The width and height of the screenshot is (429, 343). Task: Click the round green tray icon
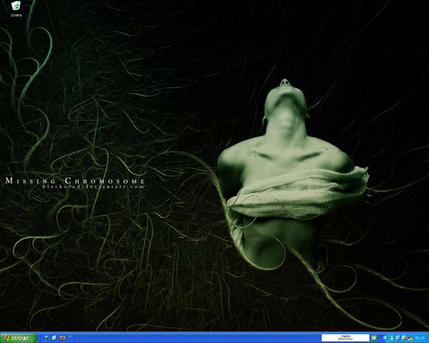tap(404, 338)
